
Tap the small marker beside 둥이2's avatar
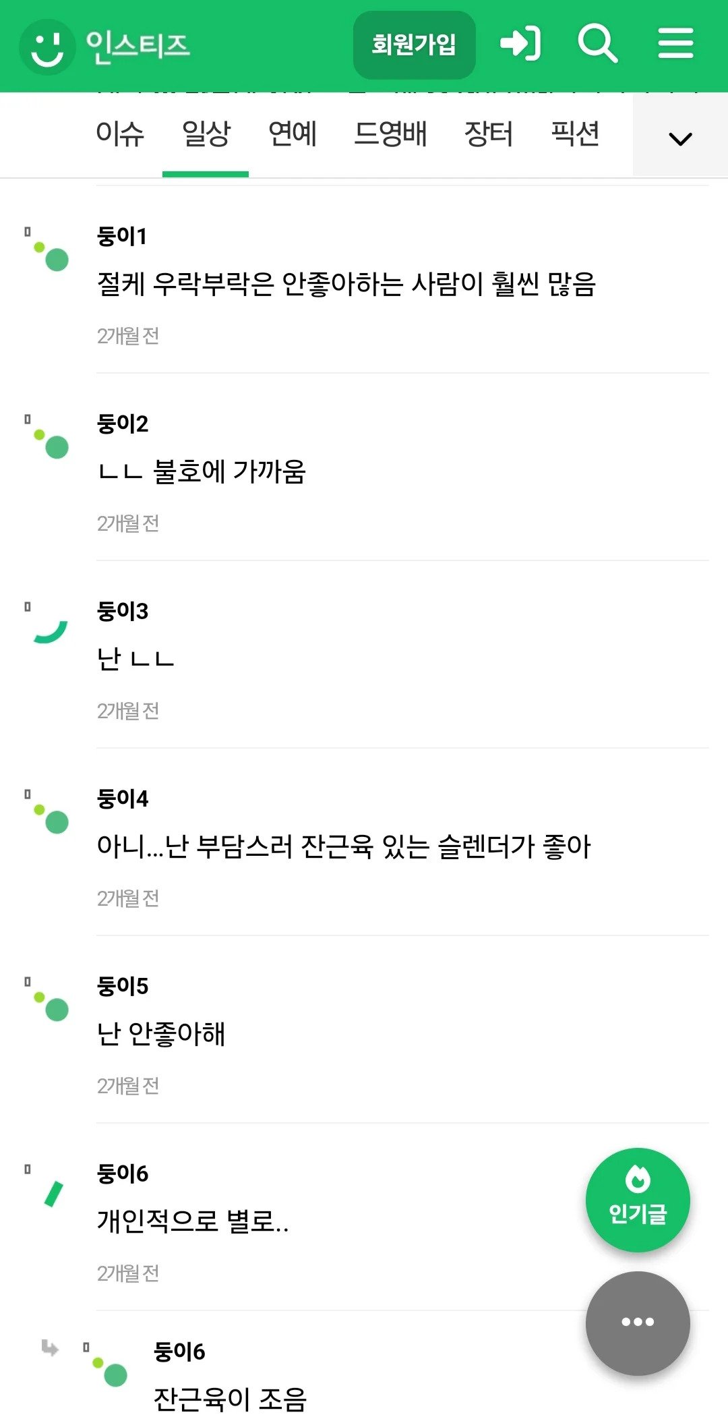[x=28, y=419]
